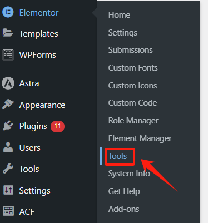
Task: Go to Submissions in Elementor submenu
Action: [x=131, y=50]
